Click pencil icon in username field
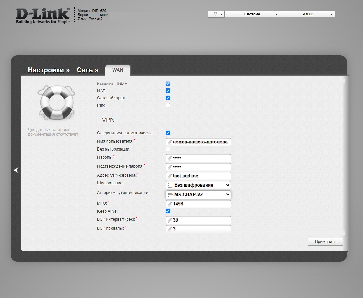363x298 pixels. point(169,142)
